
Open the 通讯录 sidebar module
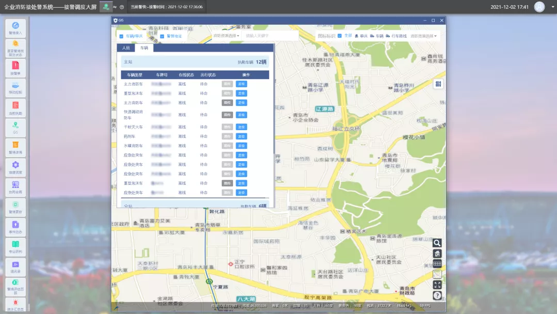(15, 267)
